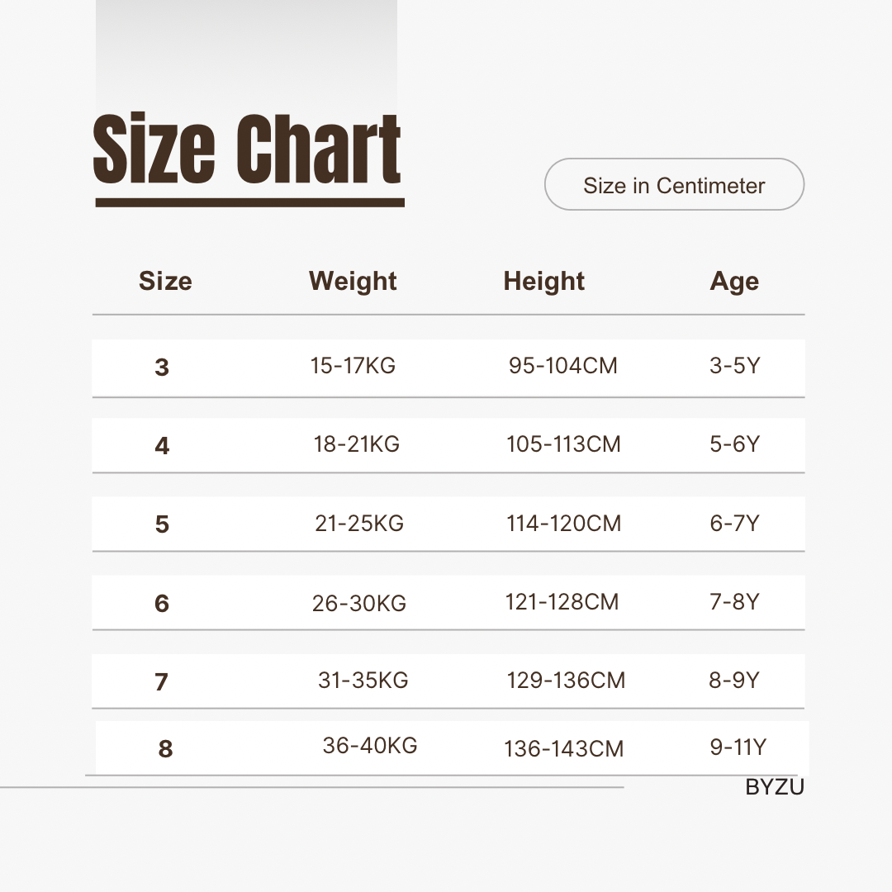Screen dimensions: 892x892
Task: Select the Size column header
Action: click(165, 281)
